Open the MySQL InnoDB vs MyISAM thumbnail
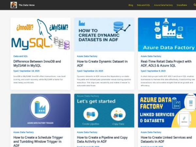Image resolution: width=196 pixels, height=147 pixels. [40, 34]
